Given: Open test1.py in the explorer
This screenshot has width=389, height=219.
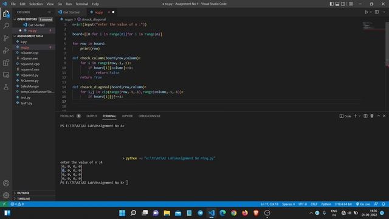Looking at the screenshot, I should click(26, 103).
